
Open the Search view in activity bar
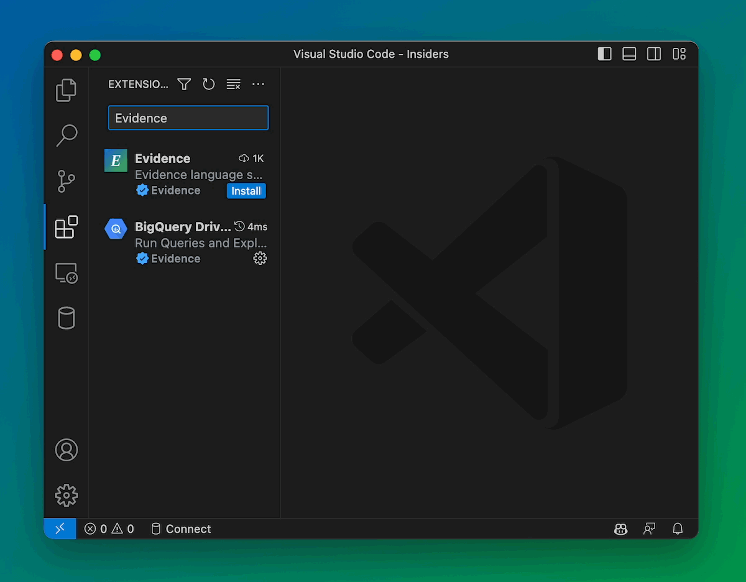click(x=66, y=136)
